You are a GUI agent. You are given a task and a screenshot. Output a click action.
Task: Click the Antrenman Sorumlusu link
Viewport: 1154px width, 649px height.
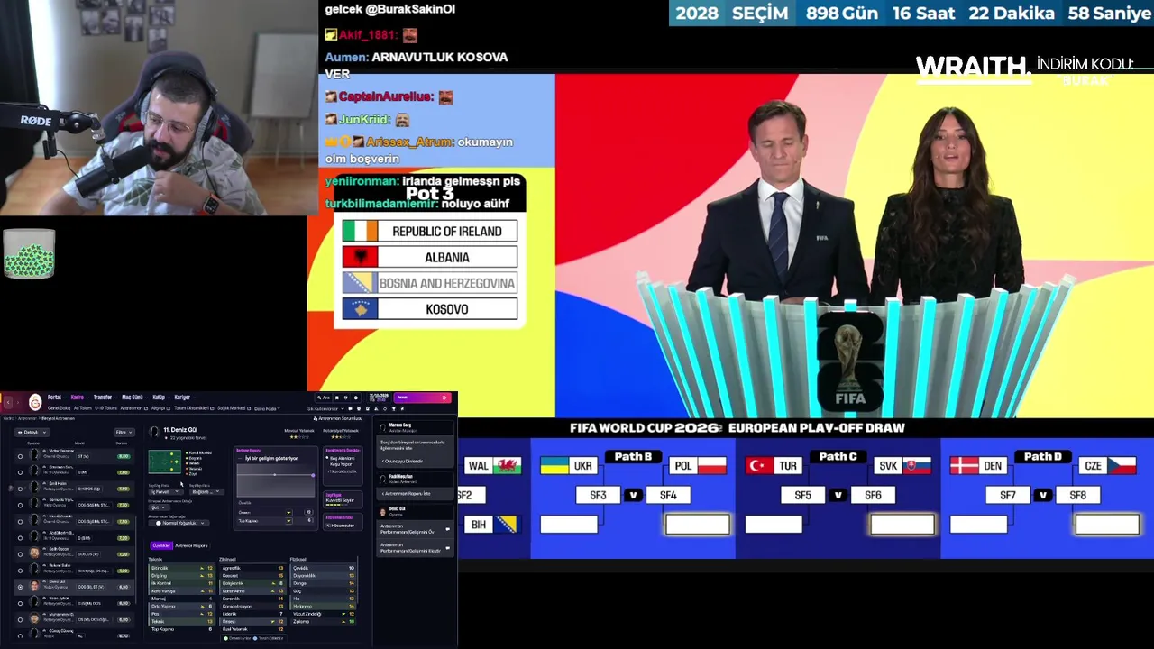pyautogui.click(x=338, y=418)
